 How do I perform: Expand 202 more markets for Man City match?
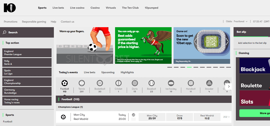226,117
